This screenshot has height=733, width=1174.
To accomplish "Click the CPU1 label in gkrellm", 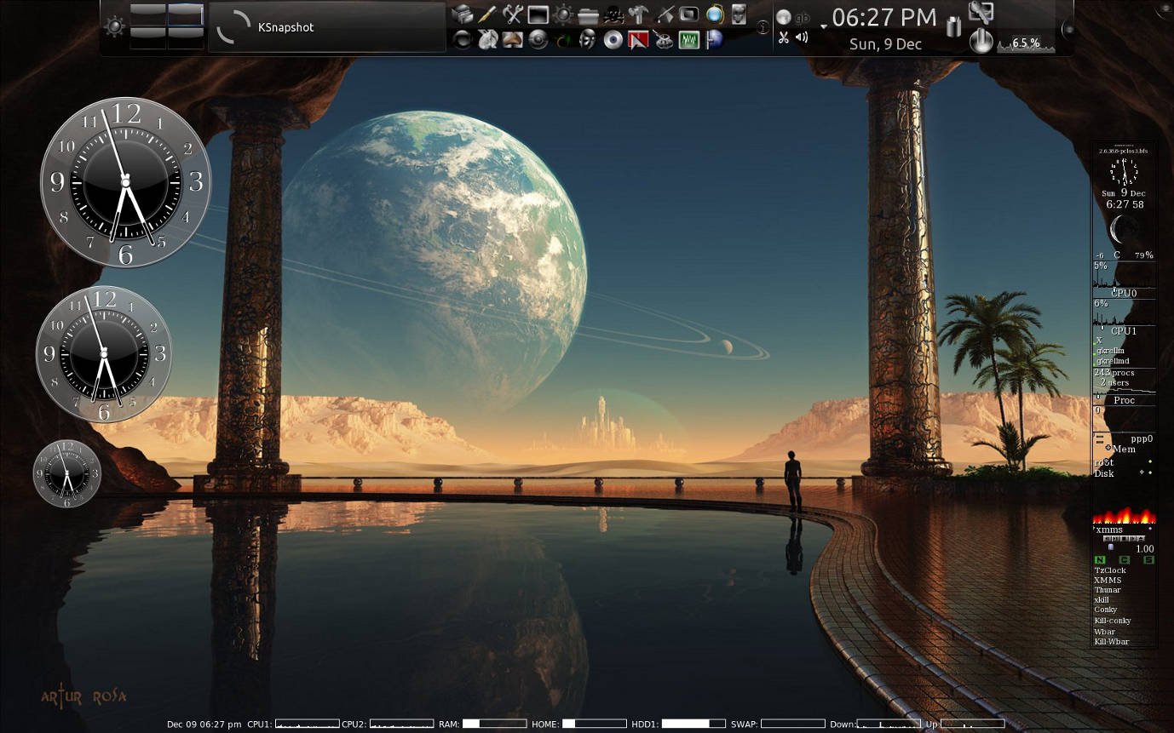I will point(1124,330).
